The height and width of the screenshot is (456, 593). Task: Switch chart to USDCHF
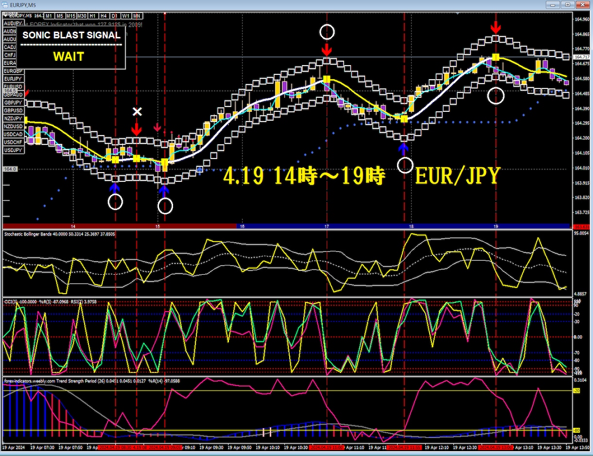point(13,142)
